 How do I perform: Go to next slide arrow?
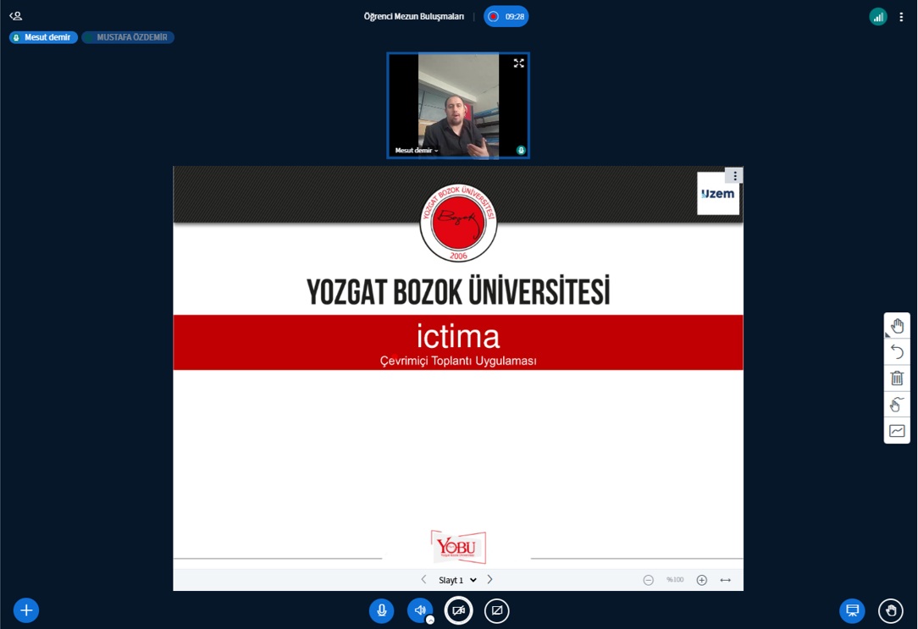[489, 580]
